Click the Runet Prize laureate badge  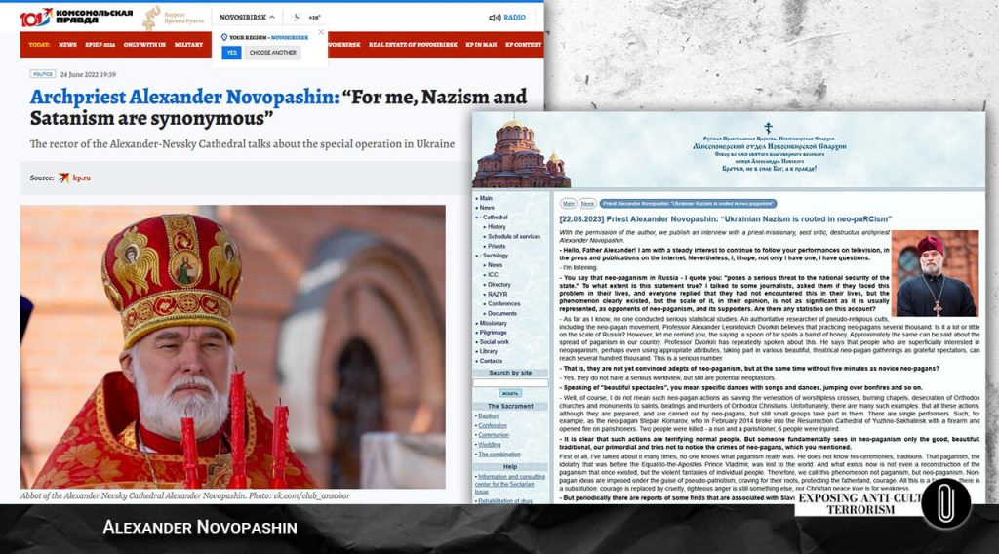pyautogui.click(x=173, y=18)
